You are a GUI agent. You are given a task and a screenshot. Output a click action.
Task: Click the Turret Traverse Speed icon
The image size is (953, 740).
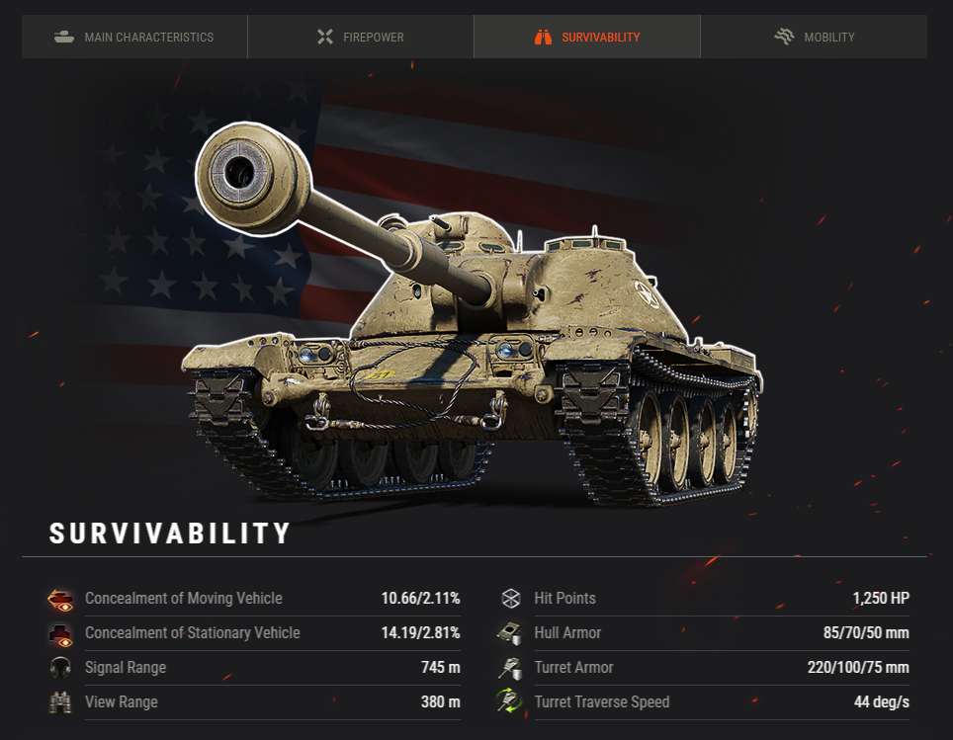click(509, 701)
